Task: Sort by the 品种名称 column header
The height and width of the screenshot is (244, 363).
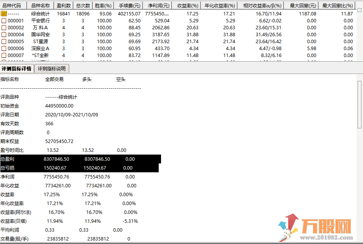Action: click(x=40, y=5)
